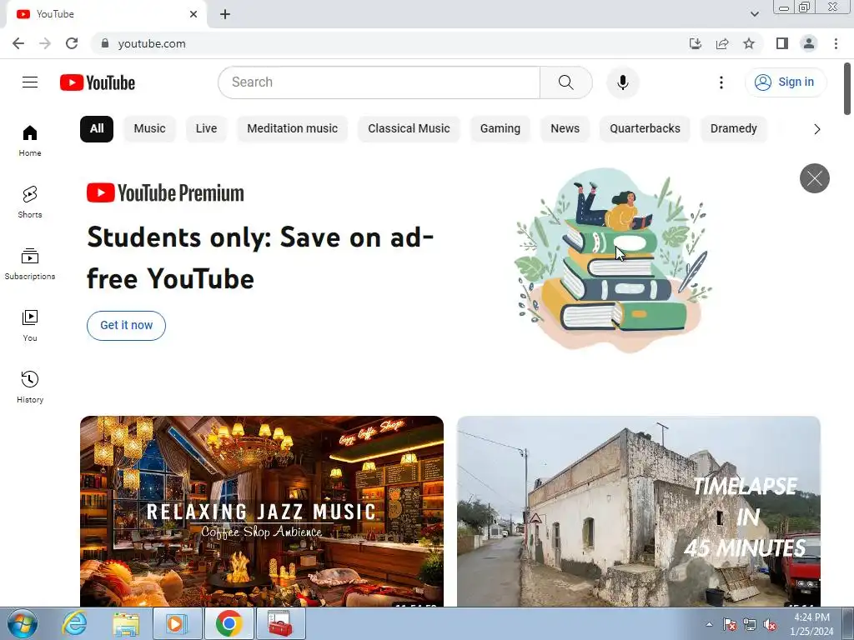Show more category chips with right arrow
The height and width of the screenshot is (640, 854).
click(816, 129)
